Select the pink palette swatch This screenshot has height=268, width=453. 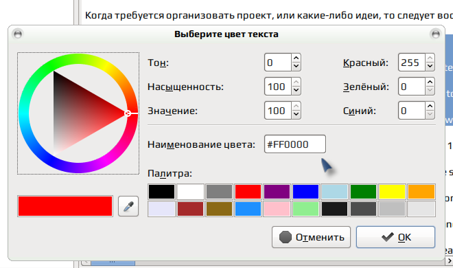pos(277,209)
